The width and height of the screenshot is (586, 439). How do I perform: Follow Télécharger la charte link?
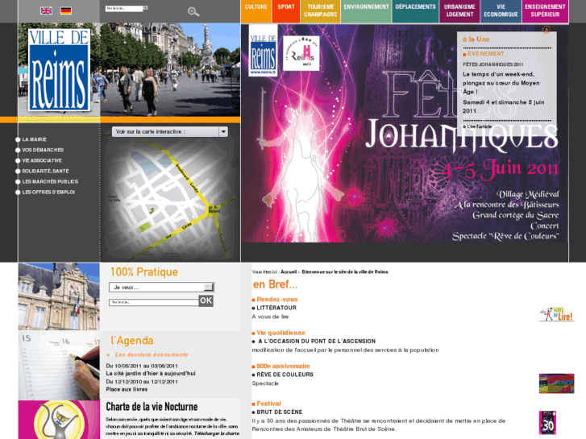pos(217,433)
